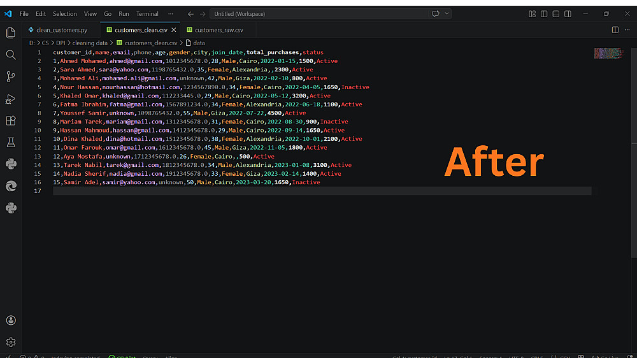The width and height of the screenshot is (637, 358).
Task: Click 'dina@hotmail.com' on line 11
Action: (134, 139)
